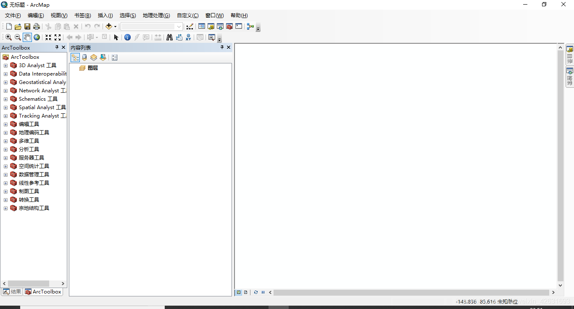
Task: Click ArcToolbox panel scroll right arrow
Action: click(63, 284)
